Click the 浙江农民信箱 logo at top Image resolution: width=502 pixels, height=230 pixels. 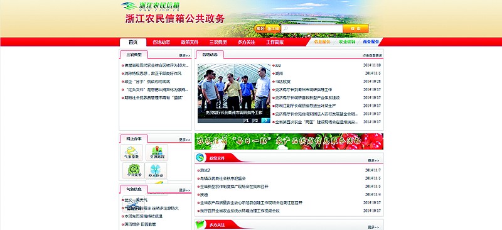(x=151, y=6)
